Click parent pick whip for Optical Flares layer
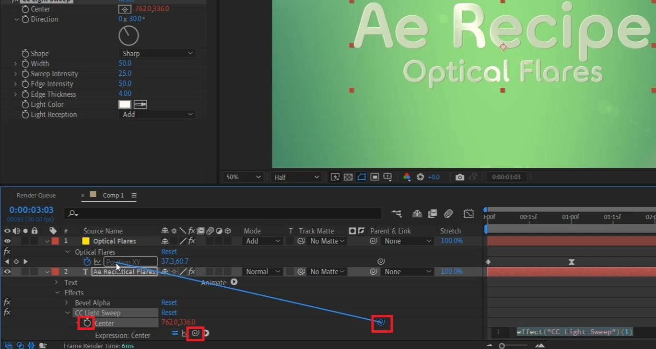Viewport: 656px width, 349px height. coord(374,241)
